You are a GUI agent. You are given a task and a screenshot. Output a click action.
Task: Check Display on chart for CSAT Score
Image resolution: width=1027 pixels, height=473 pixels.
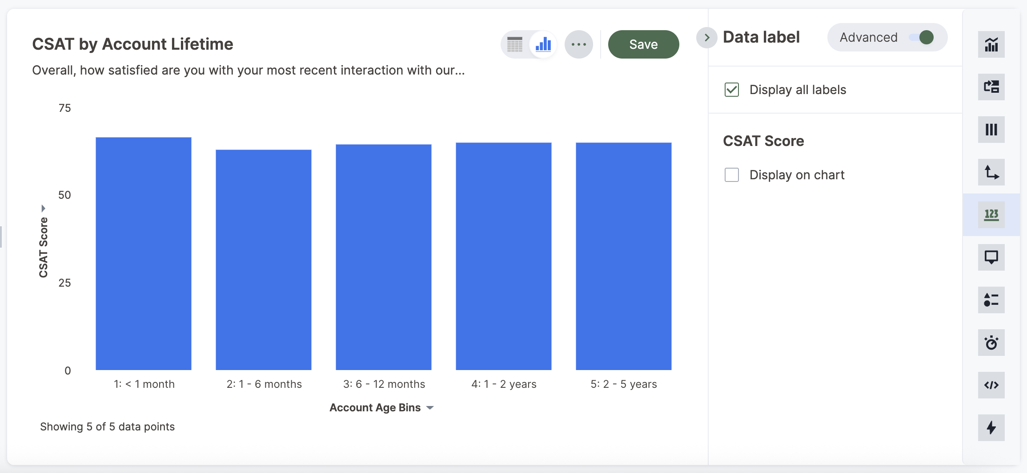point(732,175)
